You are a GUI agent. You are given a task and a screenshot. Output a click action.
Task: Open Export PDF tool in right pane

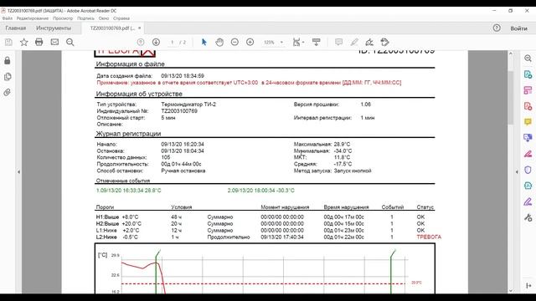(528, 74)
